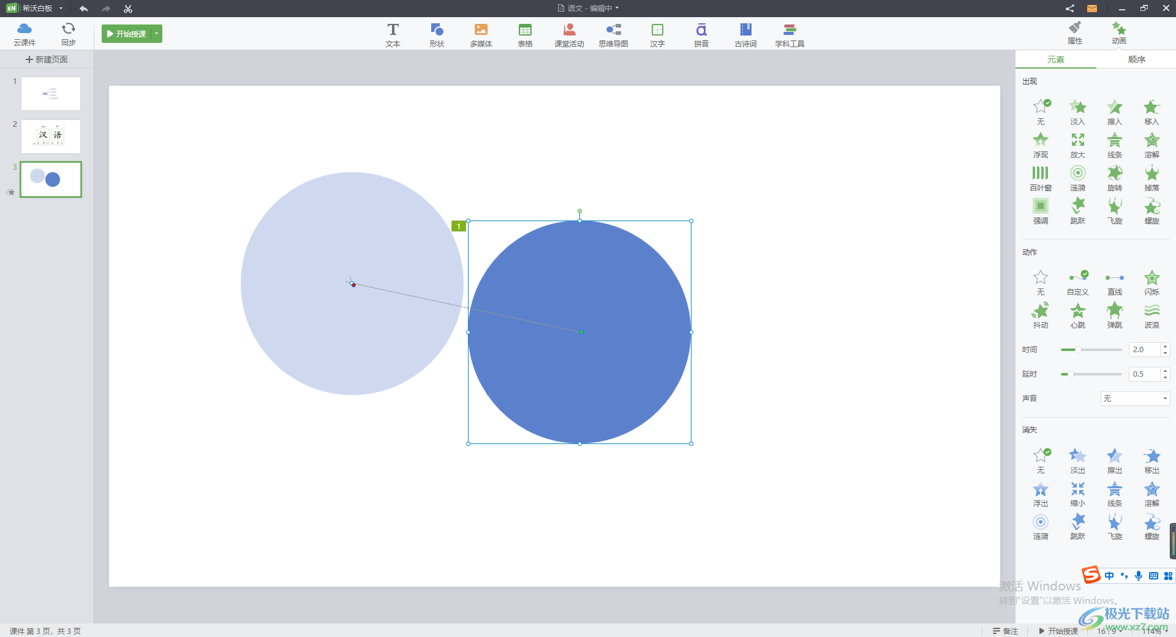This screenshot has width=1176, height=637.
Task: Apply 淡入 fade-in entrance animation
Action: coord(1077,112)
